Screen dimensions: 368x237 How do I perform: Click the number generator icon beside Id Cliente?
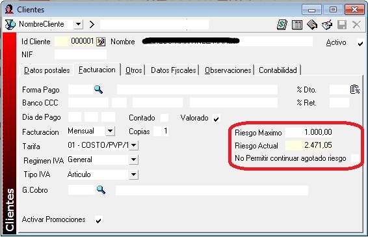point(101,42)
